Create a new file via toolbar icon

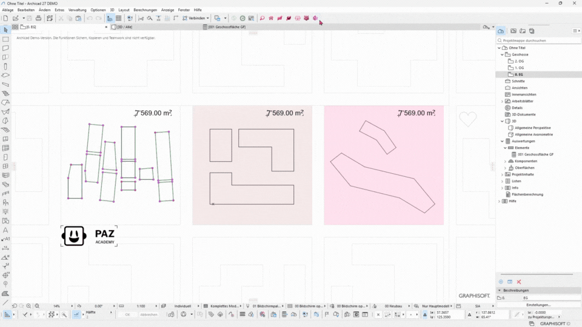click(x=5, y=18)
